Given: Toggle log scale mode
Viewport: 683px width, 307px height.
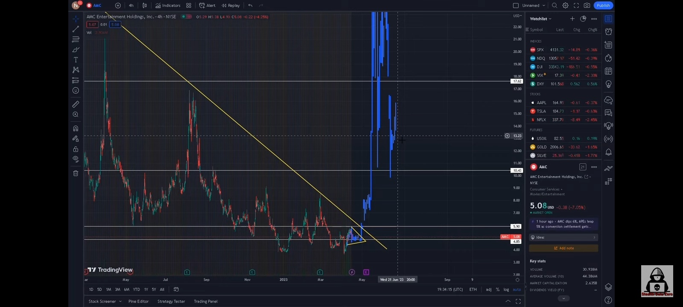Looking at the screenshot, I should tap(506, 290).
